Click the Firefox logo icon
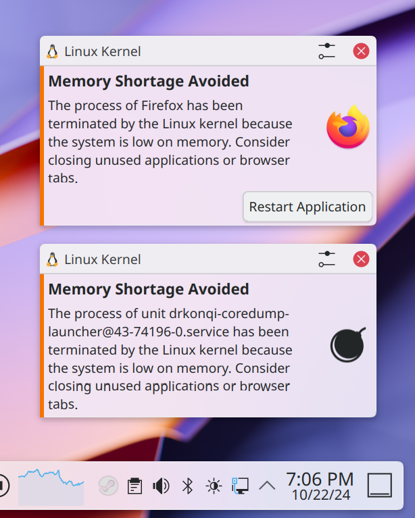The image size is (415, 518). click(x=348, y=126)
